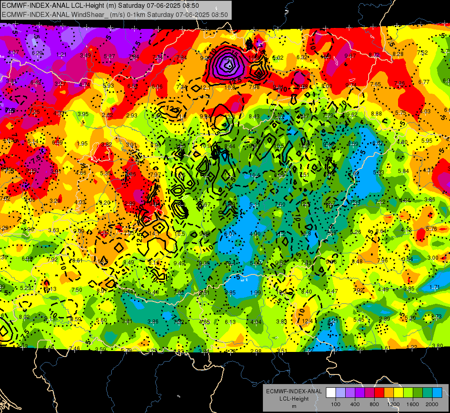Click the wind shear value '5.87'
The height and width of the screenshot is (413, 450).
click(x=109, y=56)
